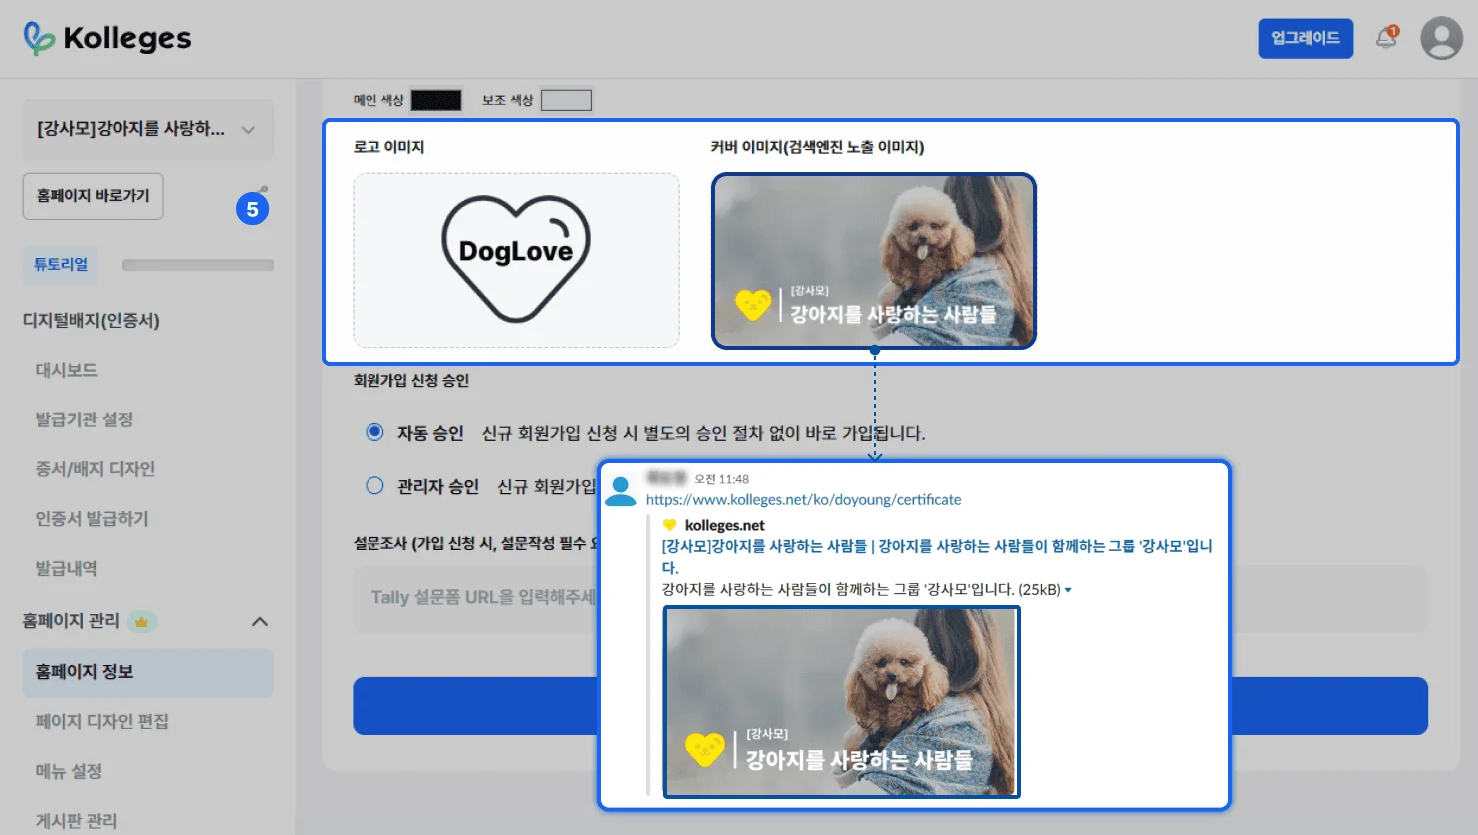Go to 메뉴 설정
1478x835 pixels.
coord(69,771)
